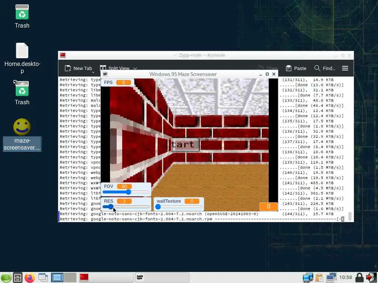Screen dimensions: 378x283
Task: Click the display tray icon
Action: coord(308,277)
